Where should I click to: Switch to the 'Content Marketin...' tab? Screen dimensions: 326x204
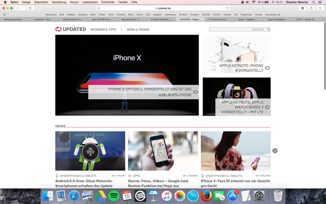[161, 19]
